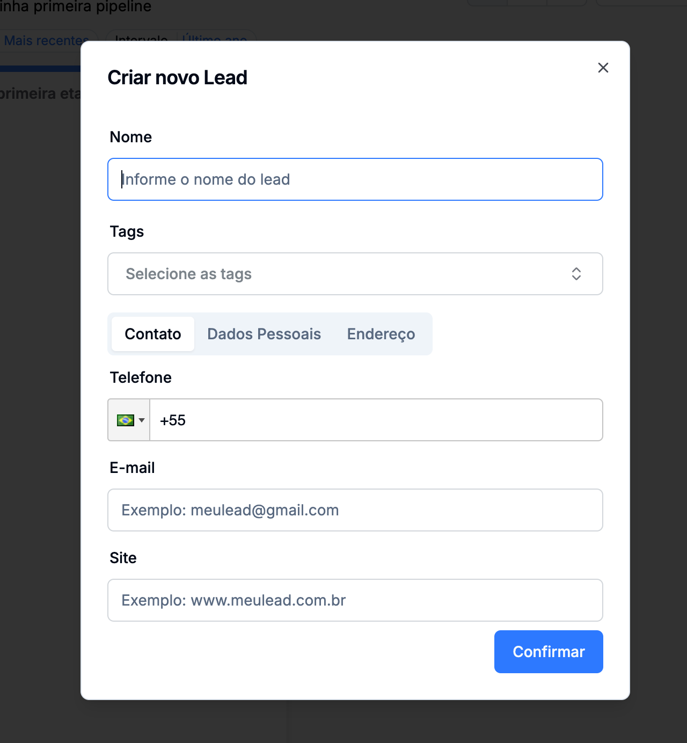687x743 pixels.
Task: Select the Endereço tab
Action: point(381,334)
